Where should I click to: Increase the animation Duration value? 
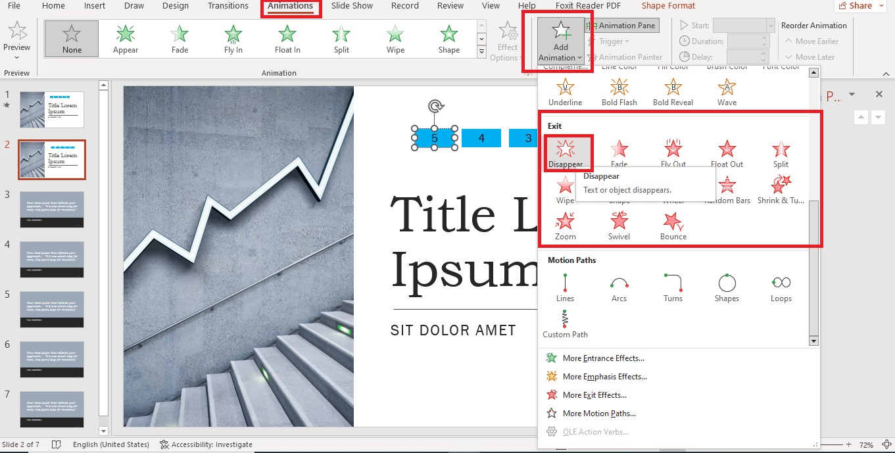point(763,37)
